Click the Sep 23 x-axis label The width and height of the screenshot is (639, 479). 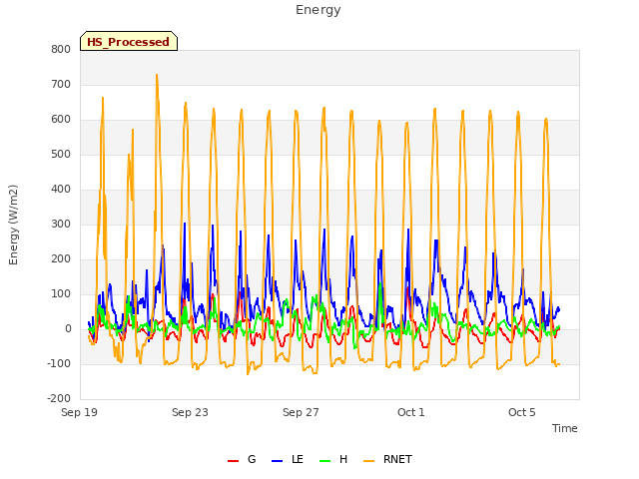coord(190,412)
